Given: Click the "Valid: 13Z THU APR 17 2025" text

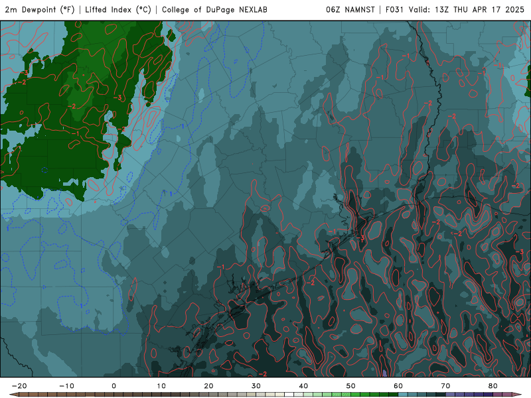Looking at the screenshot, I should click(467, 10).
